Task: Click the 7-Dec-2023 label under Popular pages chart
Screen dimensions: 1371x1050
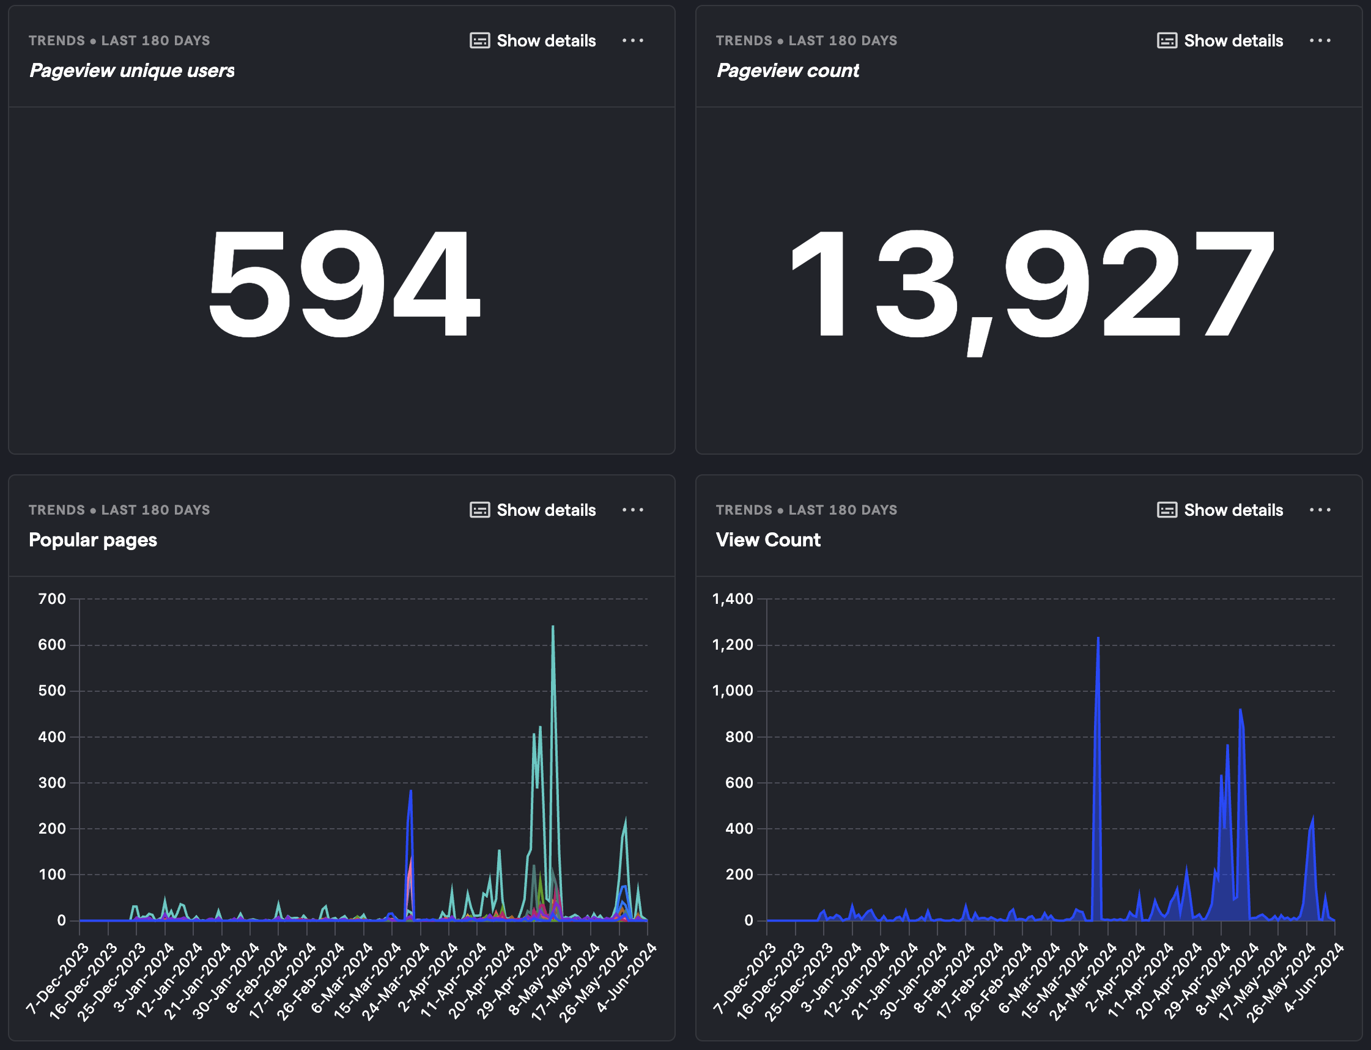Action: coord(58,978)
